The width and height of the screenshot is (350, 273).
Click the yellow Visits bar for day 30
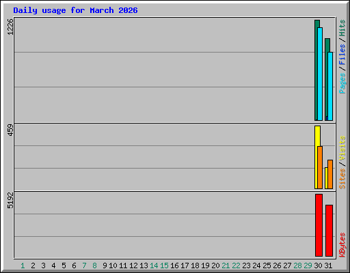[x=317, y=157]
